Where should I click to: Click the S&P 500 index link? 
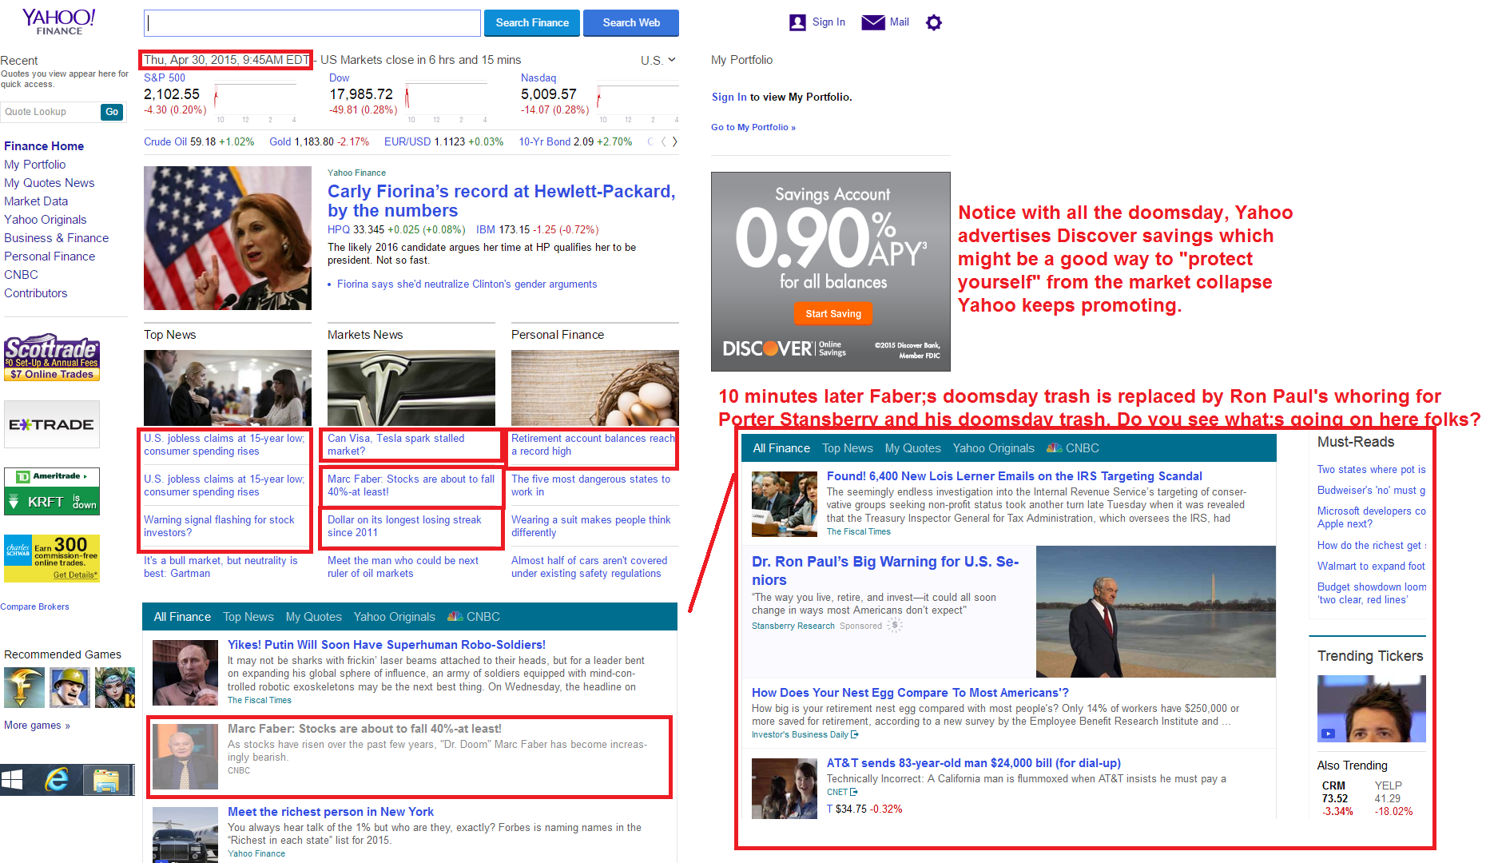[x=165, y=78]
